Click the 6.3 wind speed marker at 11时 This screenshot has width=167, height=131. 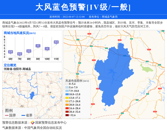(x=56, y=42)
